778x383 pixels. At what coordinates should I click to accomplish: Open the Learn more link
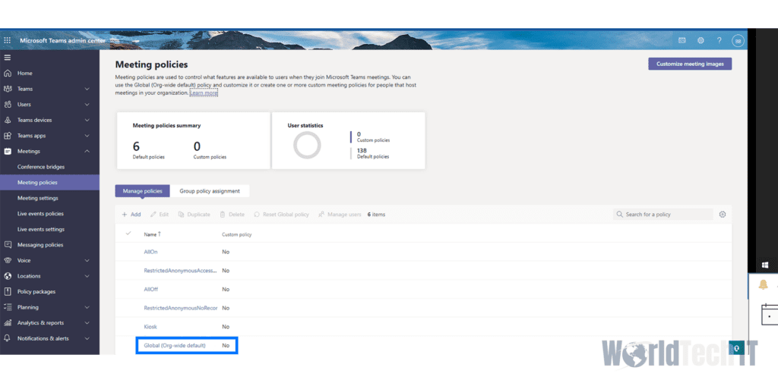204,93
